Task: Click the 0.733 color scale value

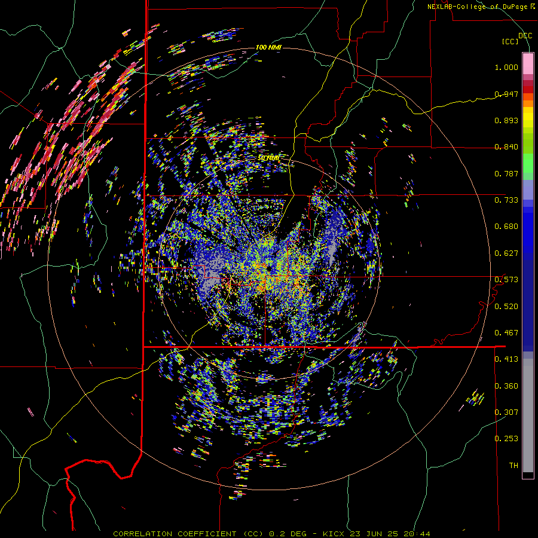Action: click(506, 200)
